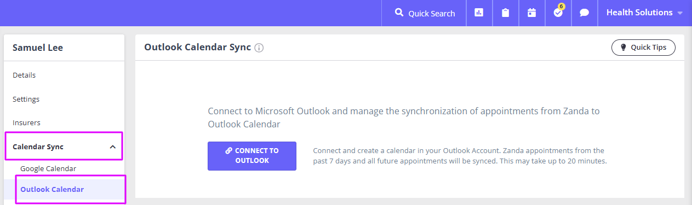Click the info icon beside Outlook Calendar Sync
692x205 pixels.
point(259,48)
